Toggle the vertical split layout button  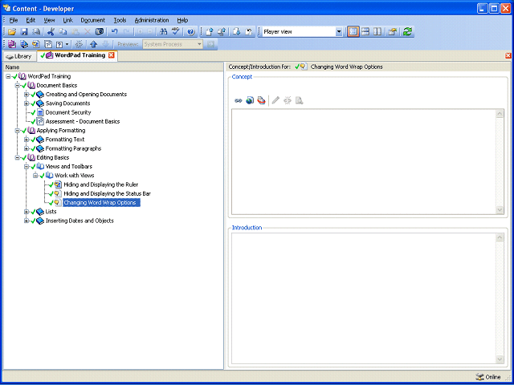click(377, 32)
